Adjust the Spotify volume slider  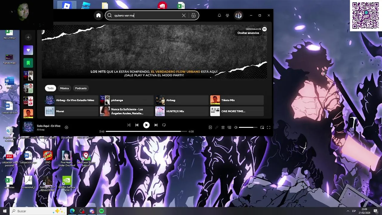pos(248,128)
